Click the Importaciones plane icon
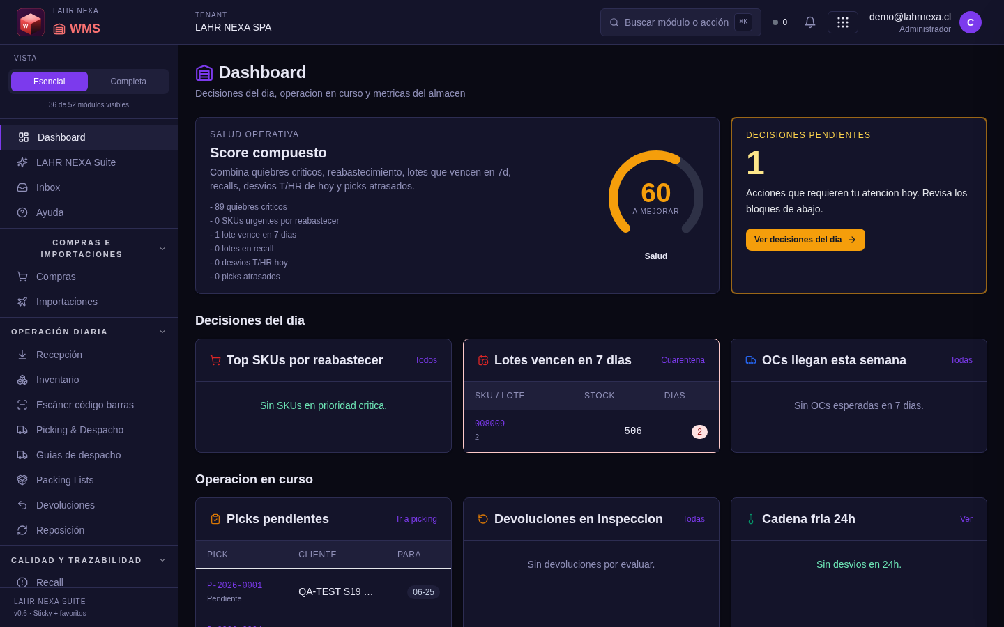 pos(22,302)
